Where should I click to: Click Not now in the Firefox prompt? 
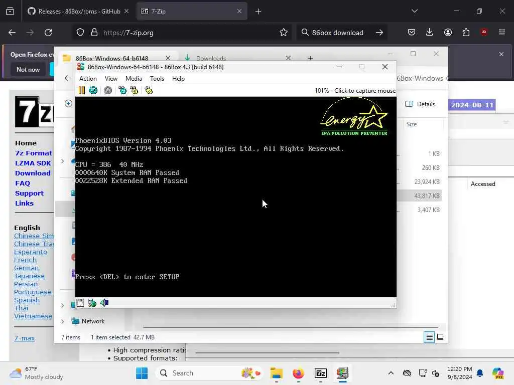[28, 69]
